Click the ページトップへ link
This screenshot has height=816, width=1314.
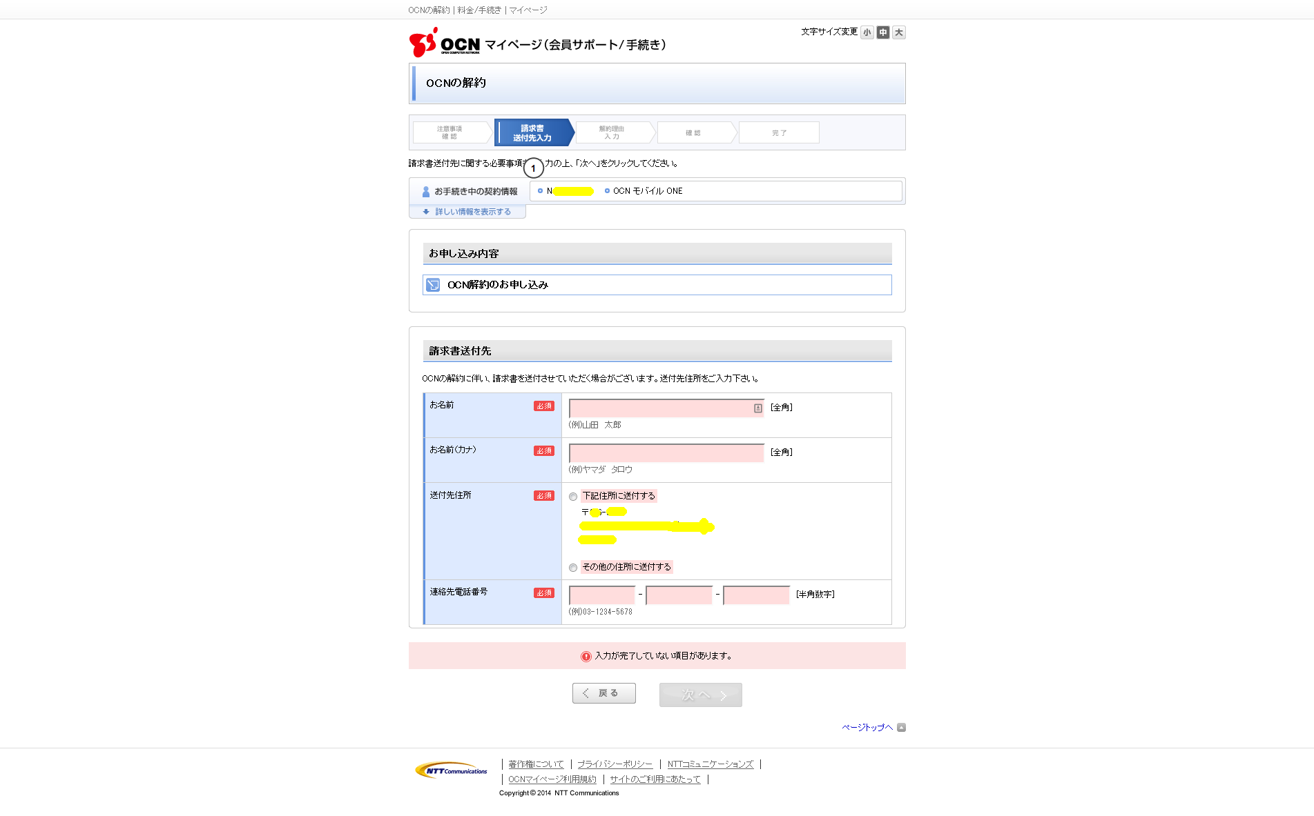coord(867,727)
